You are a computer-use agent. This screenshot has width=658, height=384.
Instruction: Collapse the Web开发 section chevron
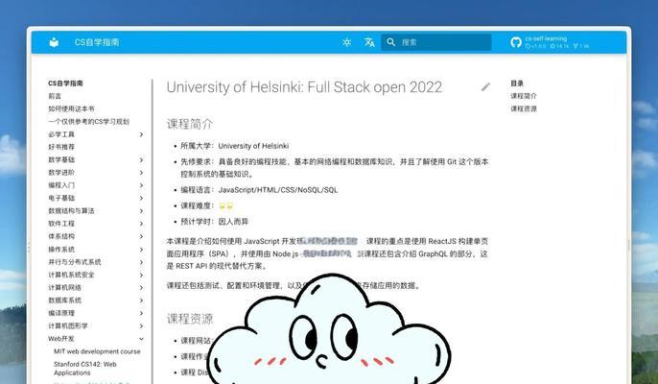coord(141,339)
